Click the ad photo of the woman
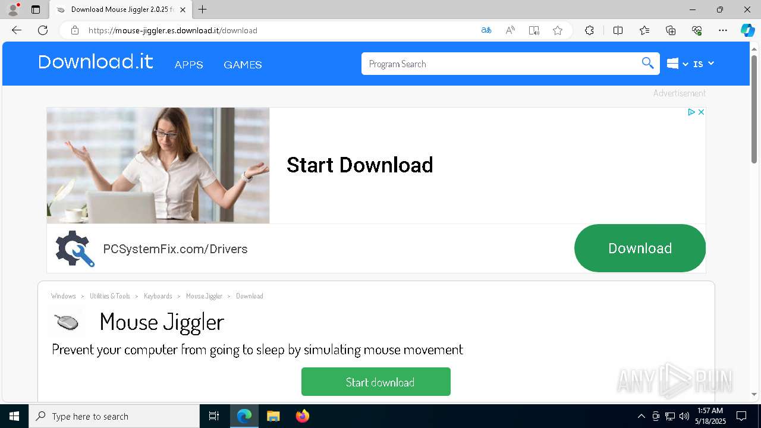761x428 pixels. [x=158, y=165]
